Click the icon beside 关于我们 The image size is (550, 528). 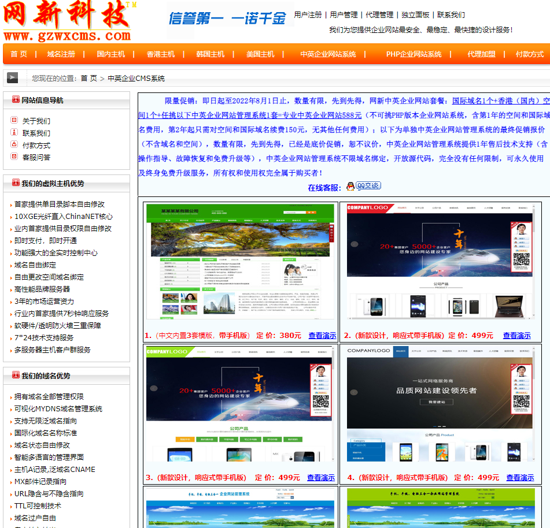[14, 120]
